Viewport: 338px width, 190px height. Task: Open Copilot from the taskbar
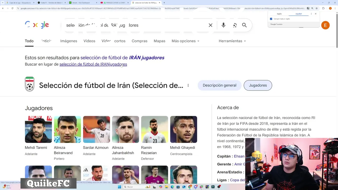pos(161,187)
